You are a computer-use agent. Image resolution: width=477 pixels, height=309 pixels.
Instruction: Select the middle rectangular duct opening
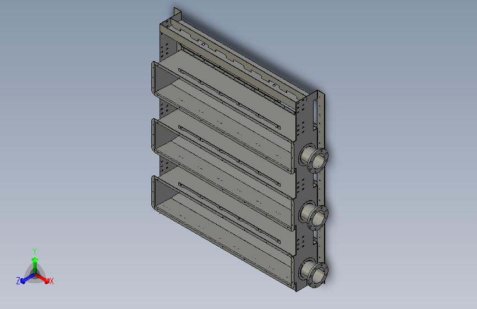coord(223,175)
